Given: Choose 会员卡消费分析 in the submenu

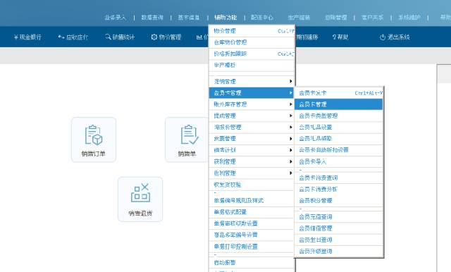Looking at the screenshot, I should [339, 189].
